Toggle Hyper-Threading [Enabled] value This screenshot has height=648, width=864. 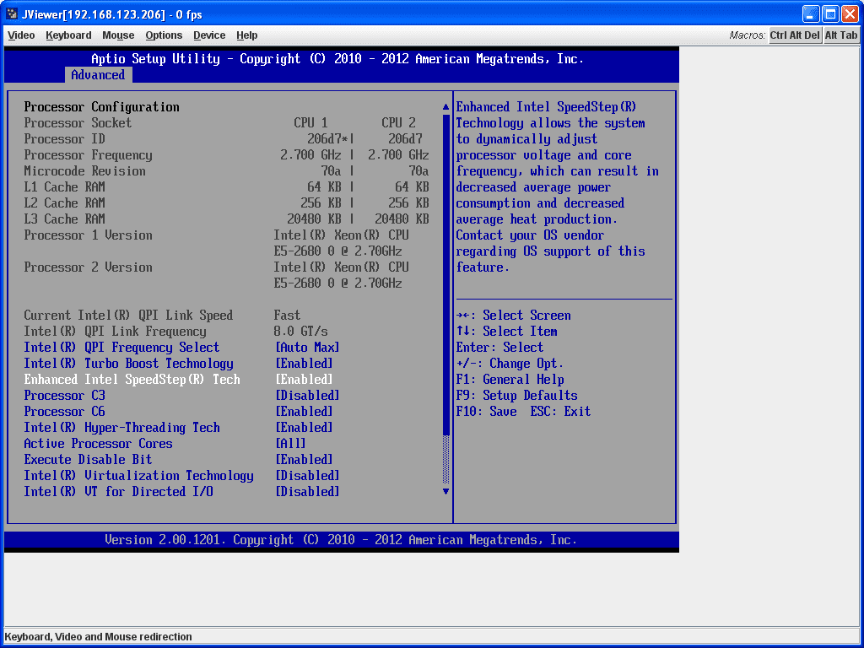304,428
